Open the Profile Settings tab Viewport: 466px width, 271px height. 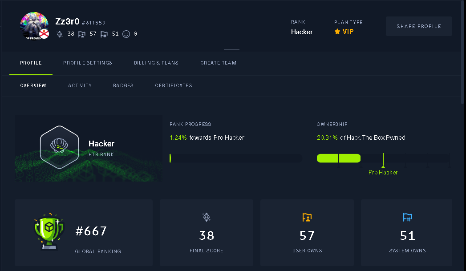(88, 63)
